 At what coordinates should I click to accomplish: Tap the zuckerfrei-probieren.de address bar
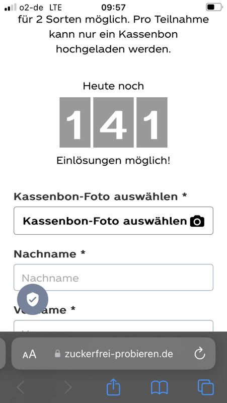[113, 354]
